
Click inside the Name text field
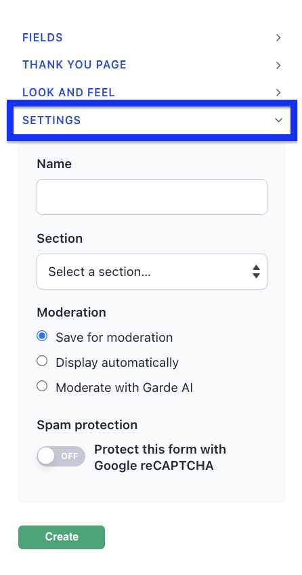click(152, 197)
